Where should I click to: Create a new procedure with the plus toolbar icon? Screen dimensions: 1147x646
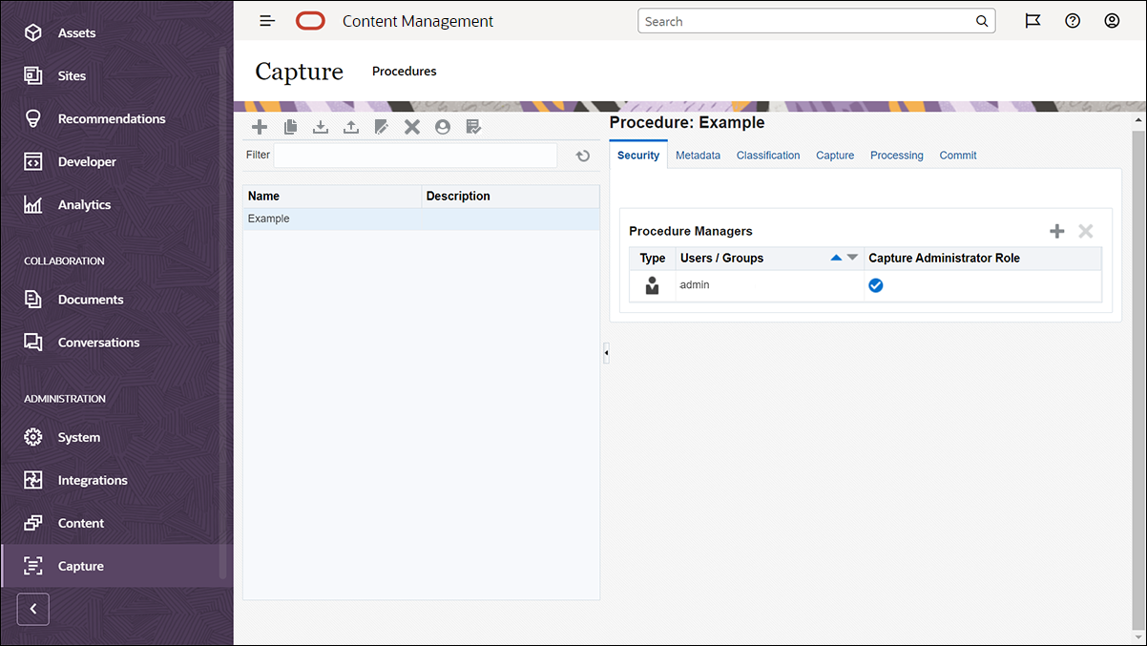pyautogui.click(x=259, y=126)
